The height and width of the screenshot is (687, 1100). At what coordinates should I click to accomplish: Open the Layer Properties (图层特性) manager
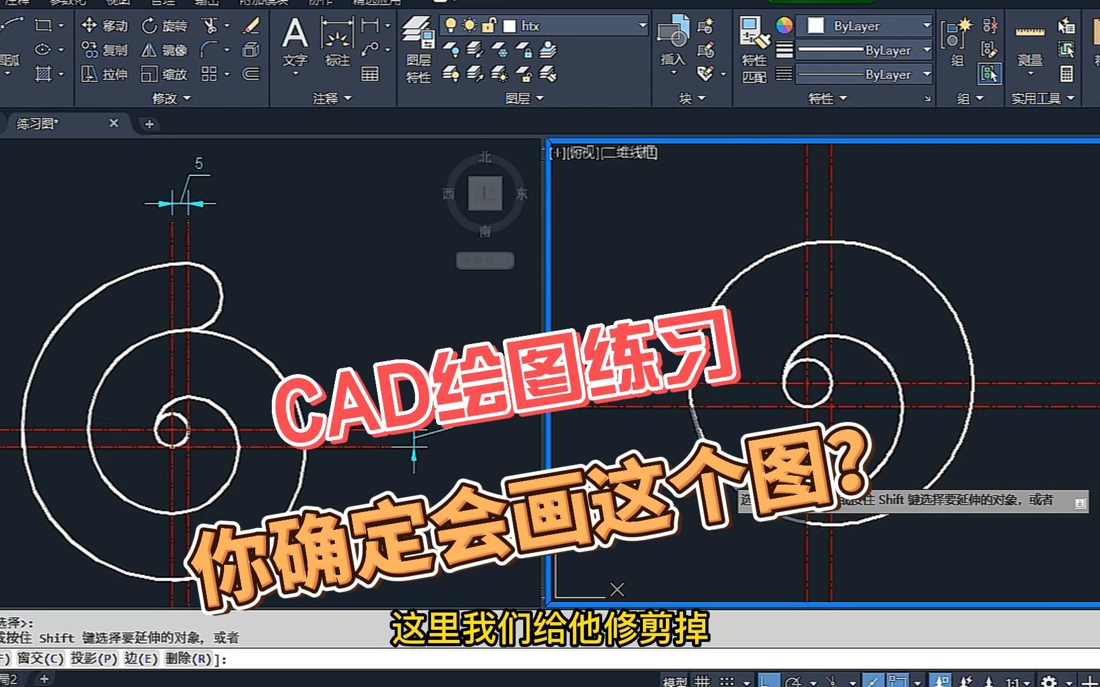[x=418, y=48]
